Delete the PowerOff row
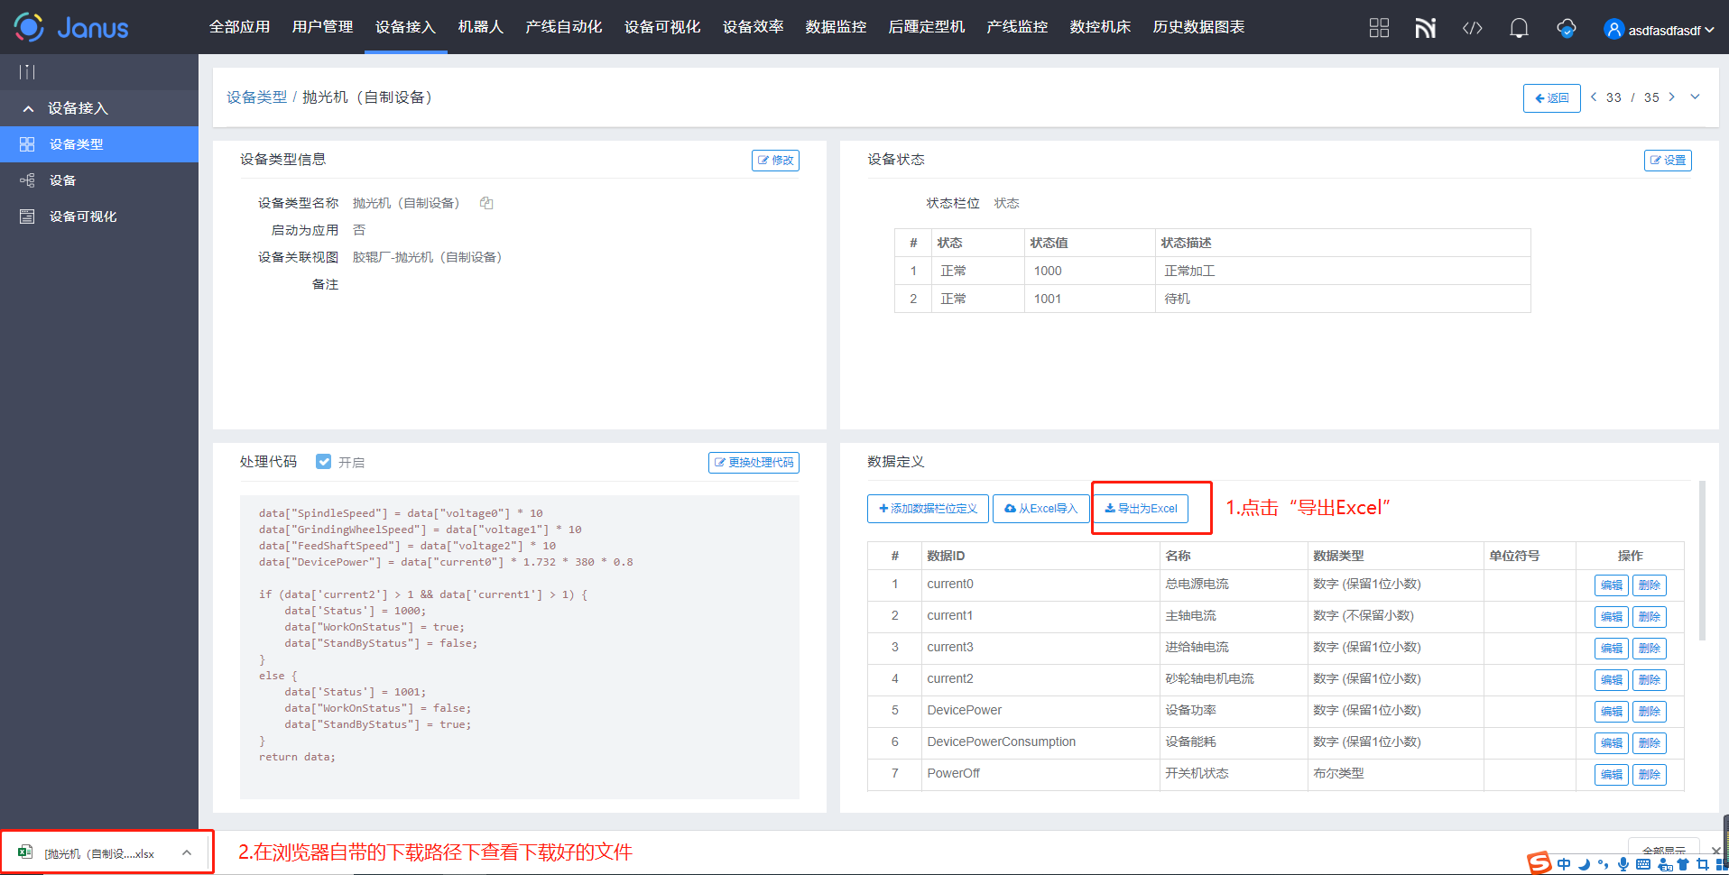The width and height of the screenshot is (1729, 875). (x=1649, y=774)
